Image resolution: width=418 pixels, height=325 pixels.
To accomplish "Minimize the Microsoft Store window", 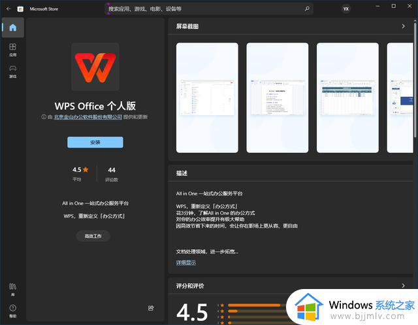I will coord(378,6).
